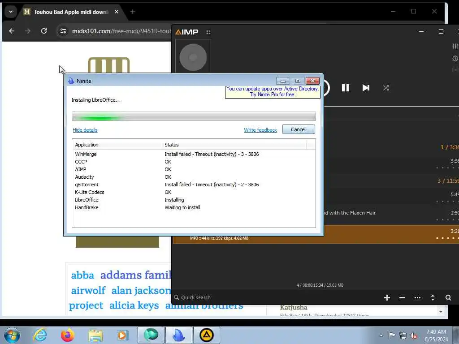Switch to Ninite taskbar button
Image resolution: width=459 pixels, height=344 pixels.
click(178, 335)
